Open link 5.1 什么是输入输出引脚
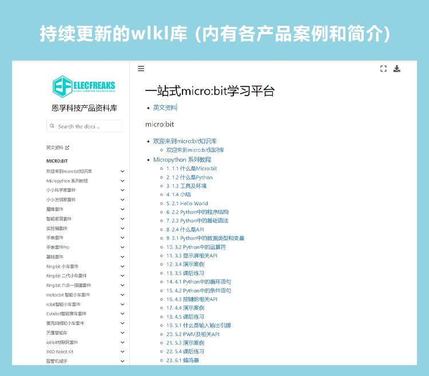The width and height of the screenshot is (429, 376). click(198, 326)
